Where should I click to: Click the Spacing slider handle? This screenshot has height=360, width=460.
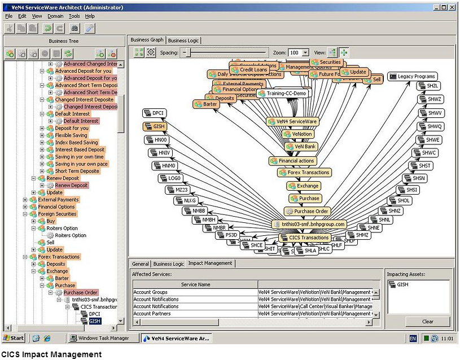coord(187,52)
